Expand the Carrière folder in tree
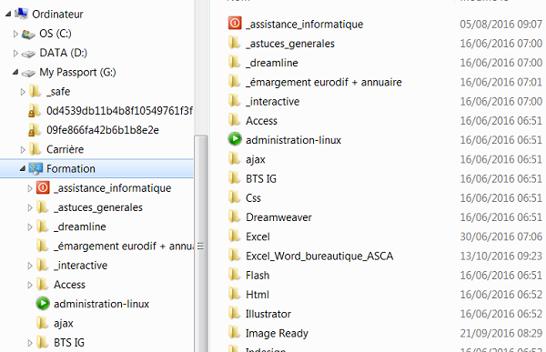 tap(23, 150)
